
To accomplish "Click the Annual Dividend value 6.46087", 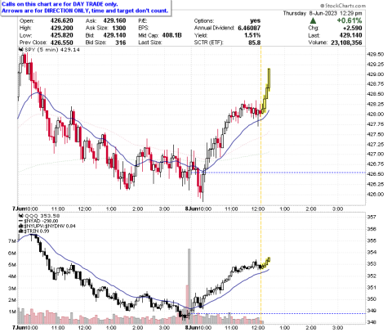I will point(249,28).
